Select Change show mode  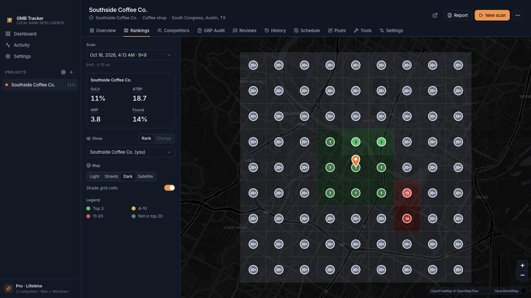tap(164, 138)
